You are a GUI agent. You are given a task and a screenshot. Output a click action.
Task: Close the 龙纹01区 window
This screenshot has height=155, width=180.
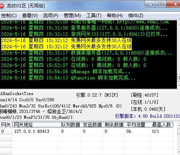tap(174, 4)
